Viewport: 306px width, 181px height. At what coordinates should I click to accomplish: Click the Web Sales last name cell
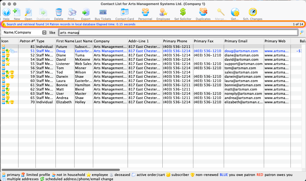84,64
